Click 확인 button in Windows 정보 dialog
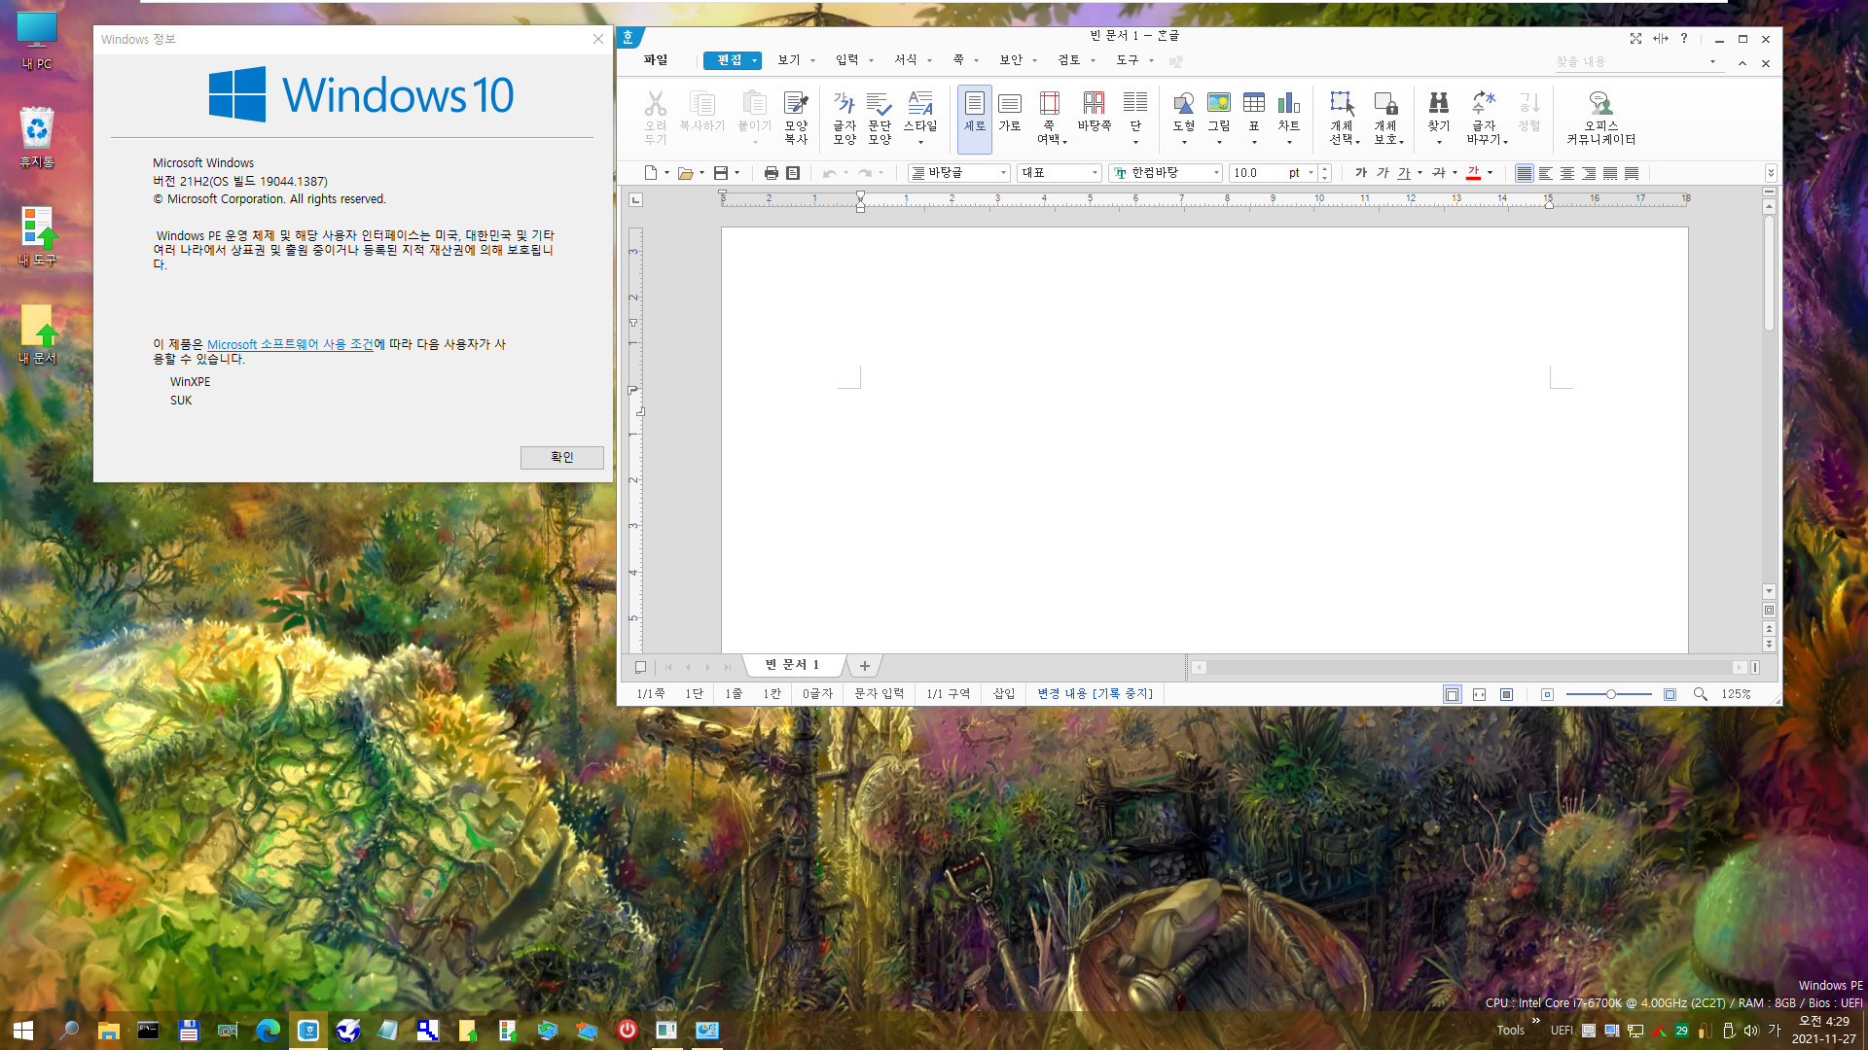Viewport: 1868px width, 1050px height. point(561,457)
